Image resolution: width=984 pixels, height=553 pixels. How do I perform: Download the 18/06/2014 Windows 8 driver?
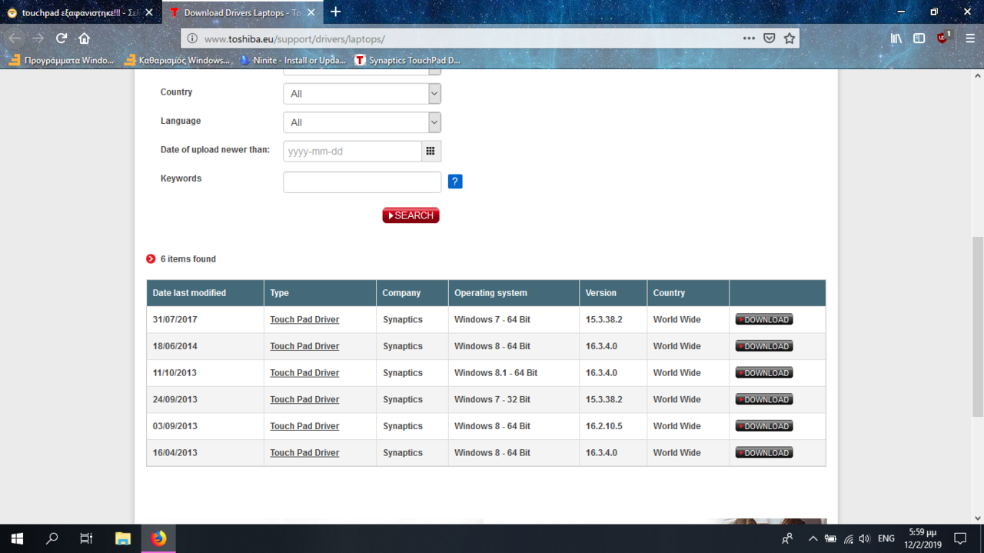pyautogui.click(x=764, y=346)
